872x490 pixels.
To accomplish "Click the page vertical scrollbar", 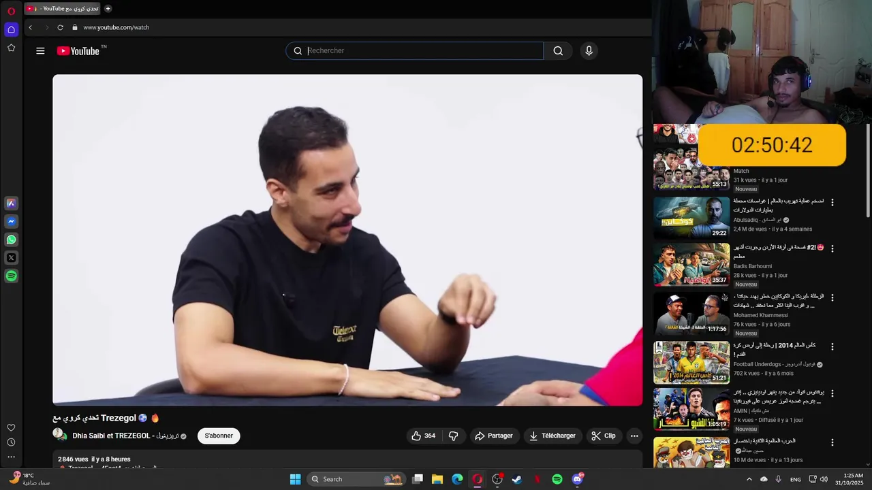I will (x=868, y=170).
